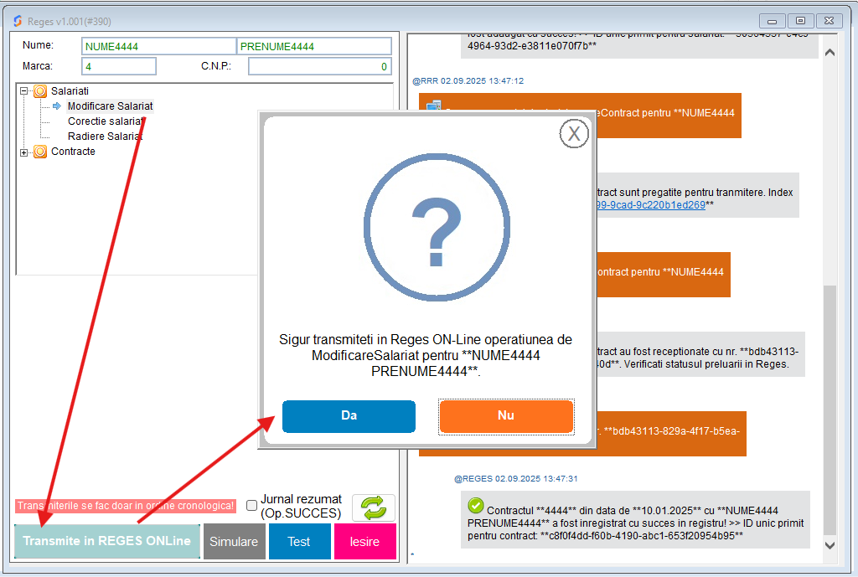
Task: Decline transmission with the Nu button
Action: (506, 416)
